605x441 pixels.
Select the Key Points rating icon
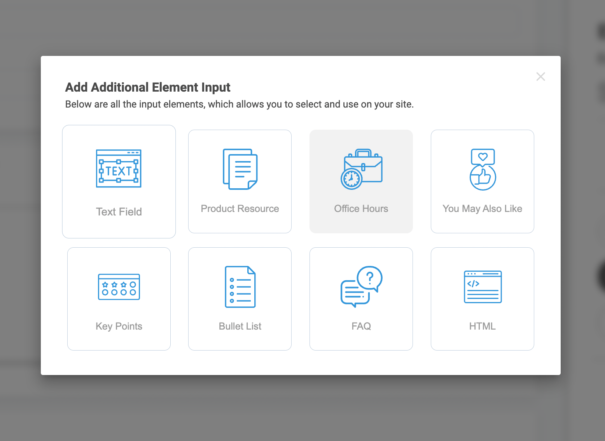pyautogui.click(x=119, y=287)
